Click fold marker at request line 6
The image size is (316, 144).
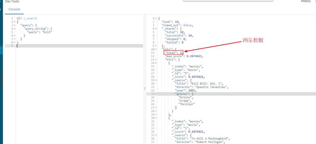(15, 36)
